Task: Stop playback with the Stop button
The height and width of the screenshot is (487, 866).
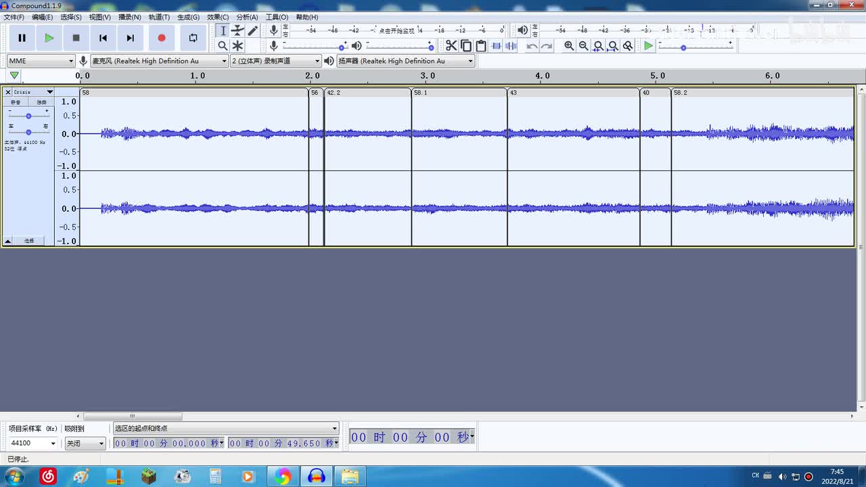Action: click(x=76, y=38)
